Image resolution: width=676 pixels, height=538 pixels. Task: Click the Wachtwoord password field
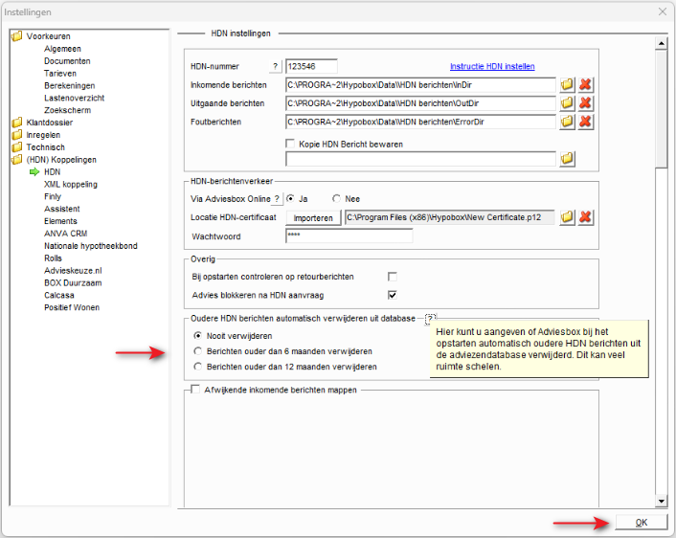pos(349,235)
